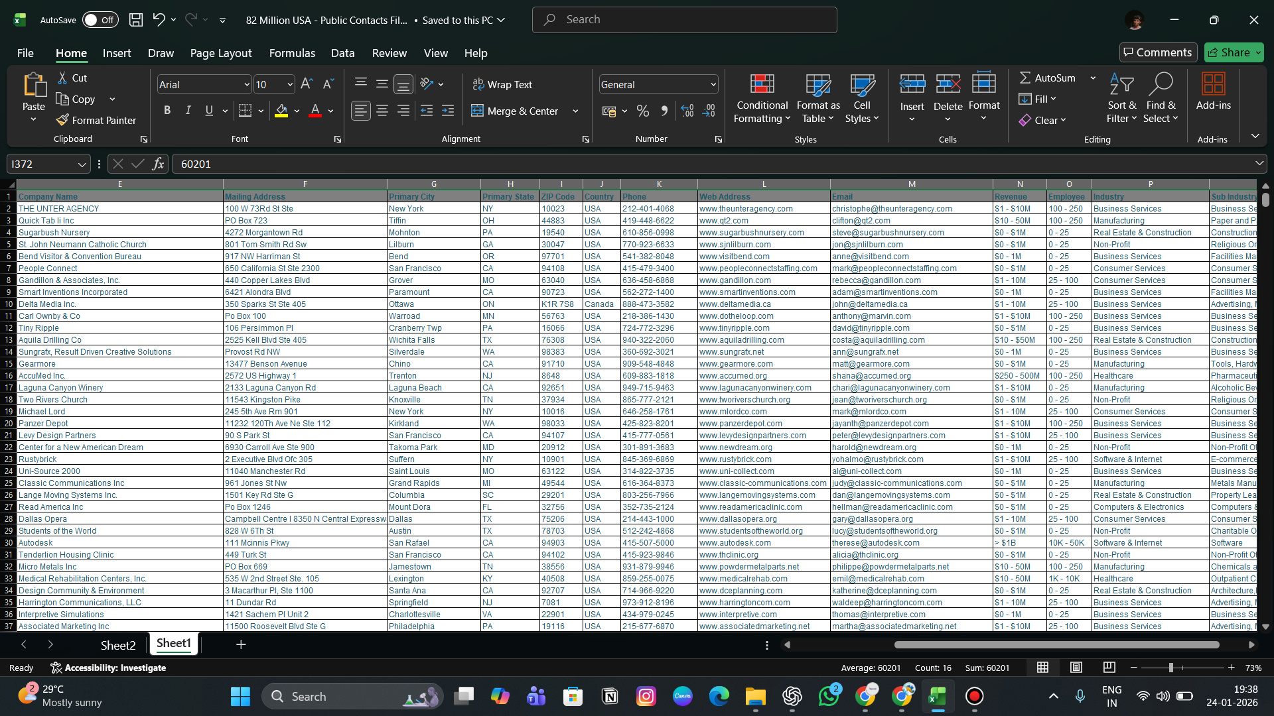This screenshot has width=1274, height=716.
Task: Click the Format Painter brush icon
Action: pos(62,120)
